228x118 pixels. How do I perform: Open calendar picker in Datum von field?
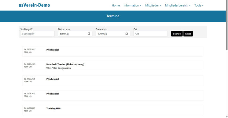click(x=89, y=34)
